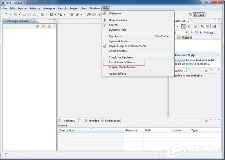Click the status bar icon at bottom left
The image size is (225, 160).
6,154
